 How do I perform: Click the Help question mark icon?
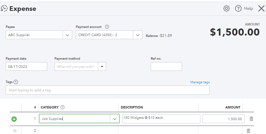click(238, 8)
